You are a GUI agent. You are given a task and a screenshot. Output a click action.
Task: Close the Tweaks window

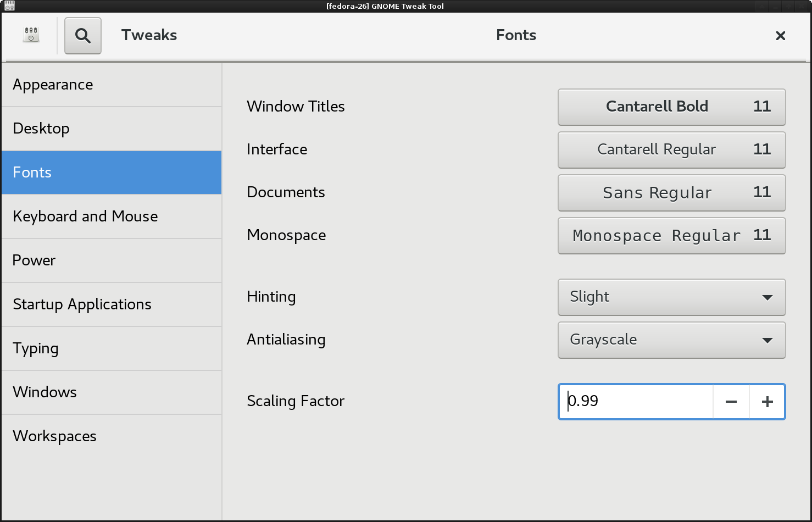780,36
